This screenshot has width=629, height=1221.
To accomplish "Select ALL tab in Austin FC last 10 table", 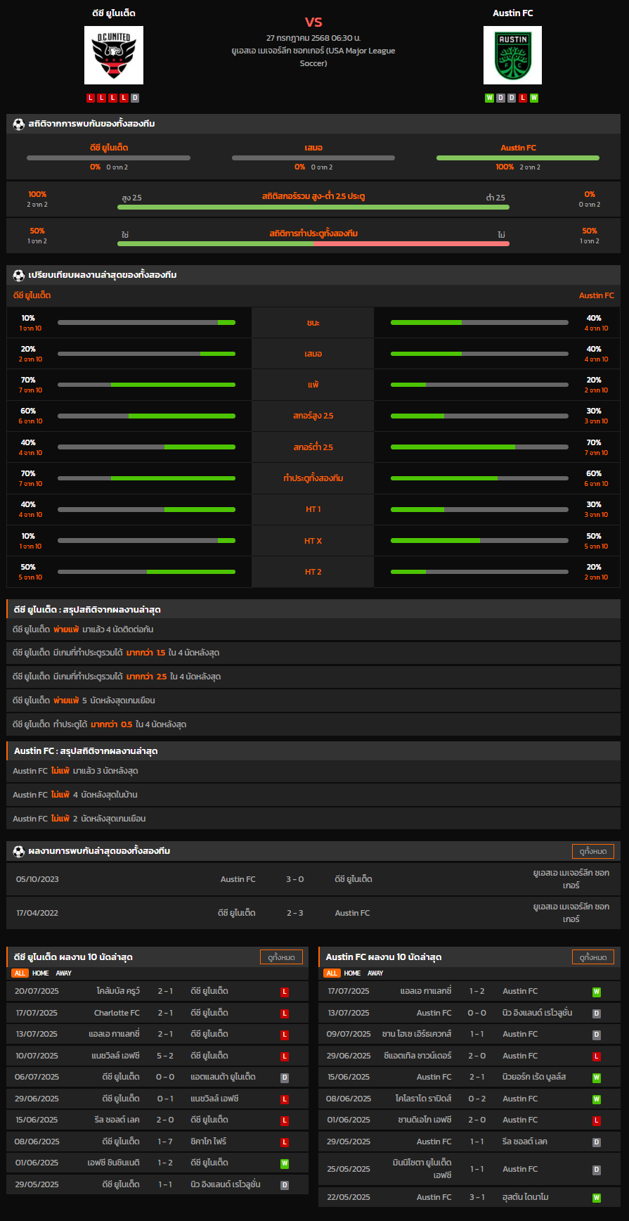I will tap(332, 973).
